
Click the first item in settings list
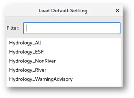(x=64, y=43)
